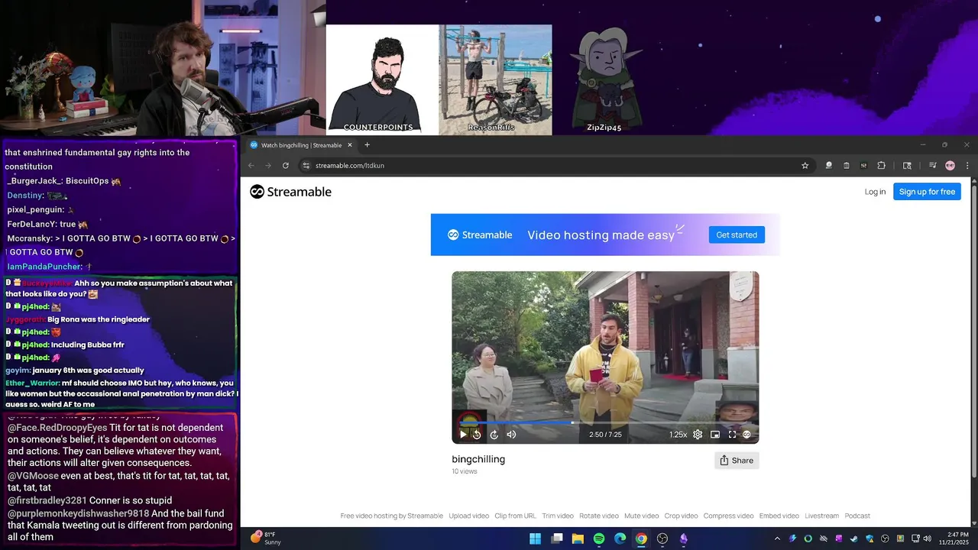
Task: Open OBS Studio from taskbar
Action: 662,539
